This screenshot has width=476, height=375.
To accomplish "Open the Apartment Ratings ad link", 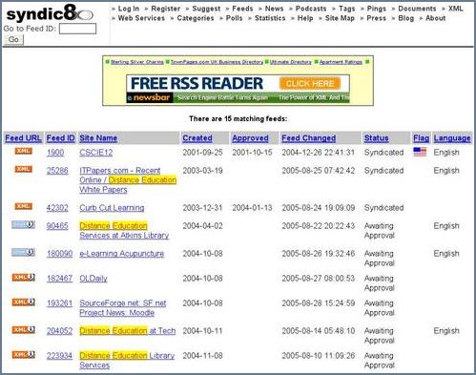I will point(341,62).
